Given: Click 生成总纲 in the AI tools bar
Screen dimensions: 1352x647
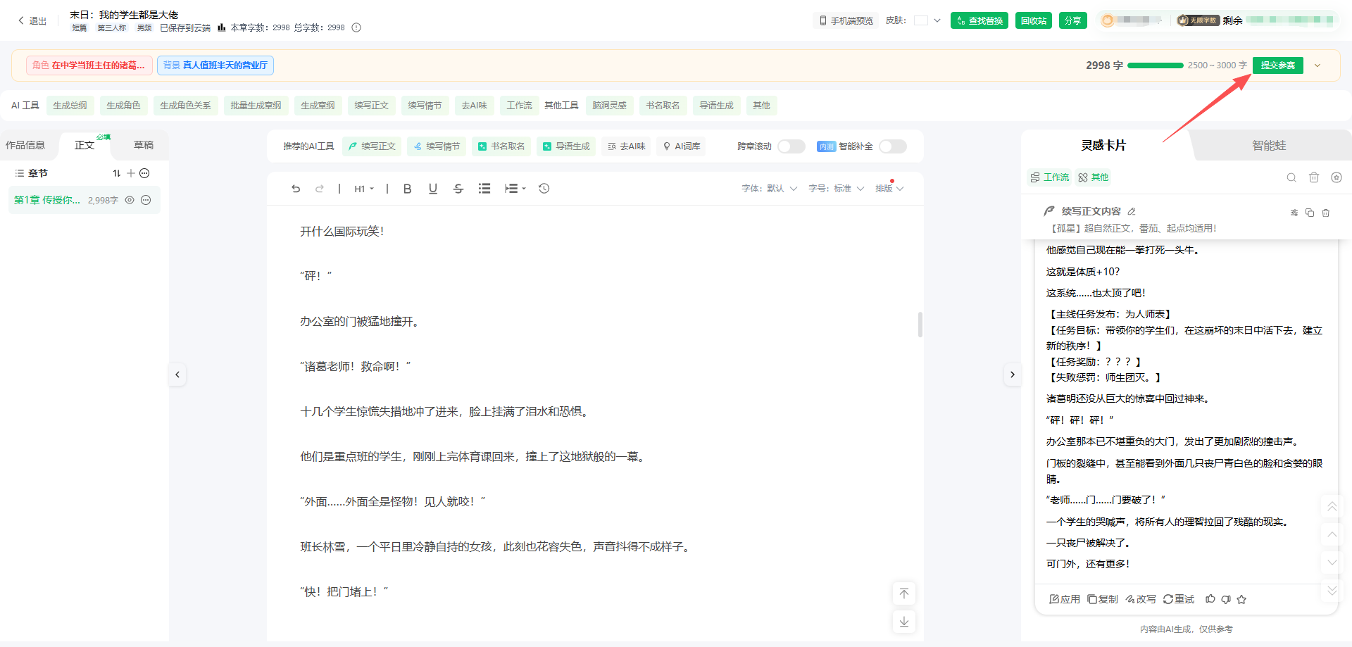Looking at the screenshot, I should (x=70, y=106).
